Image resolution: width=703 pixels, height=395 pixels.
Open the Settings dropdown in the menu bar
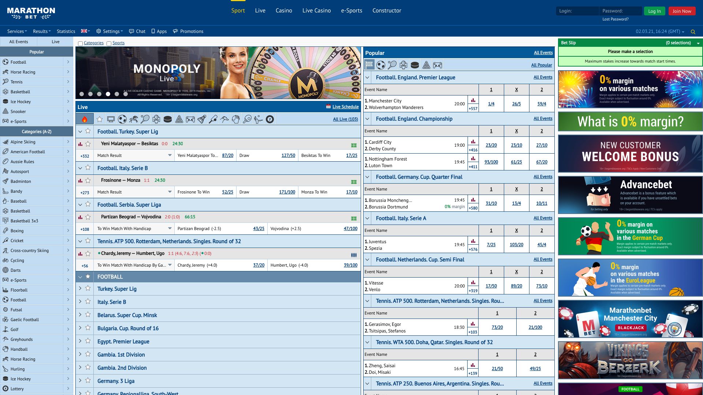click(109, 31)
